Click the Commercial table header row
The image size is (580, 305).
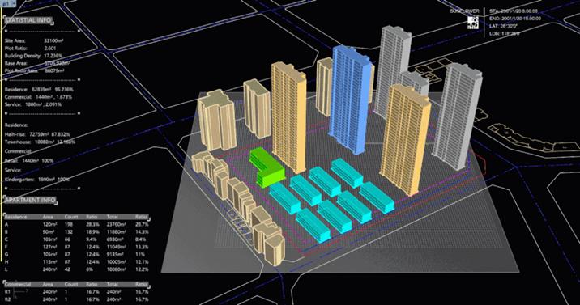click(x=77, y=284)
